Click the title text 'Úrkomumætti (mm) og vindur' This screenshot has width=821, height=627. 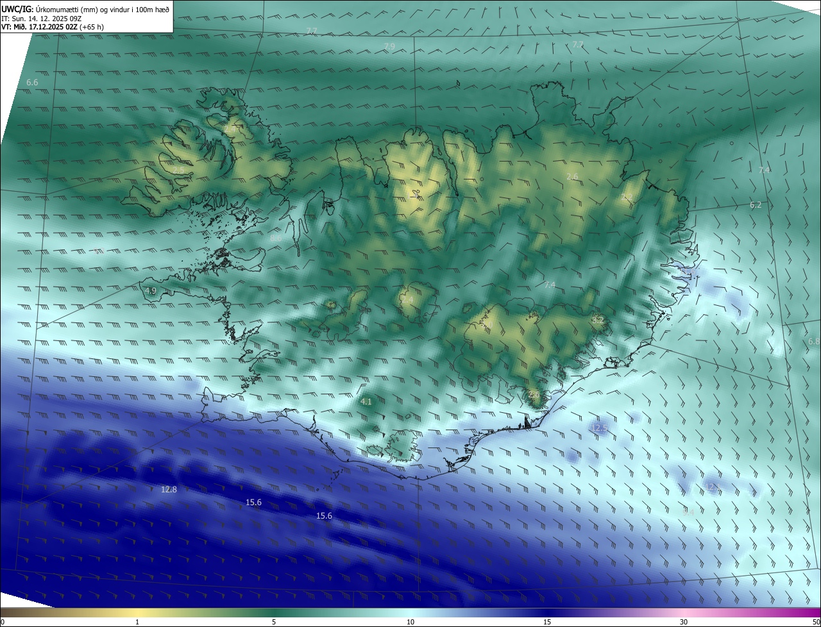(x=82, y=10)
